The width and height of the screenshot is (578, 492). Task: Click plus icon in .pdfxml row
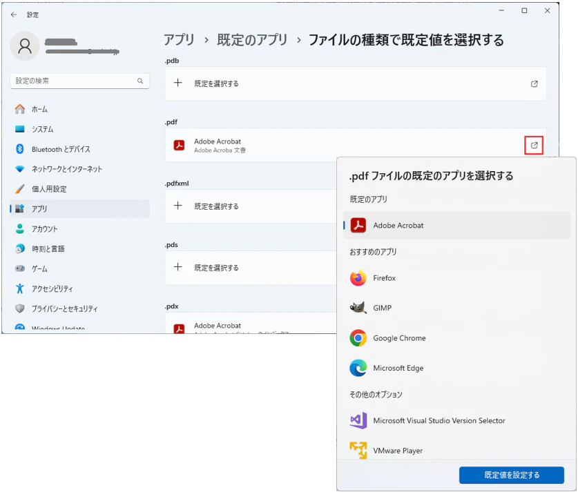(x=178, y=206)
